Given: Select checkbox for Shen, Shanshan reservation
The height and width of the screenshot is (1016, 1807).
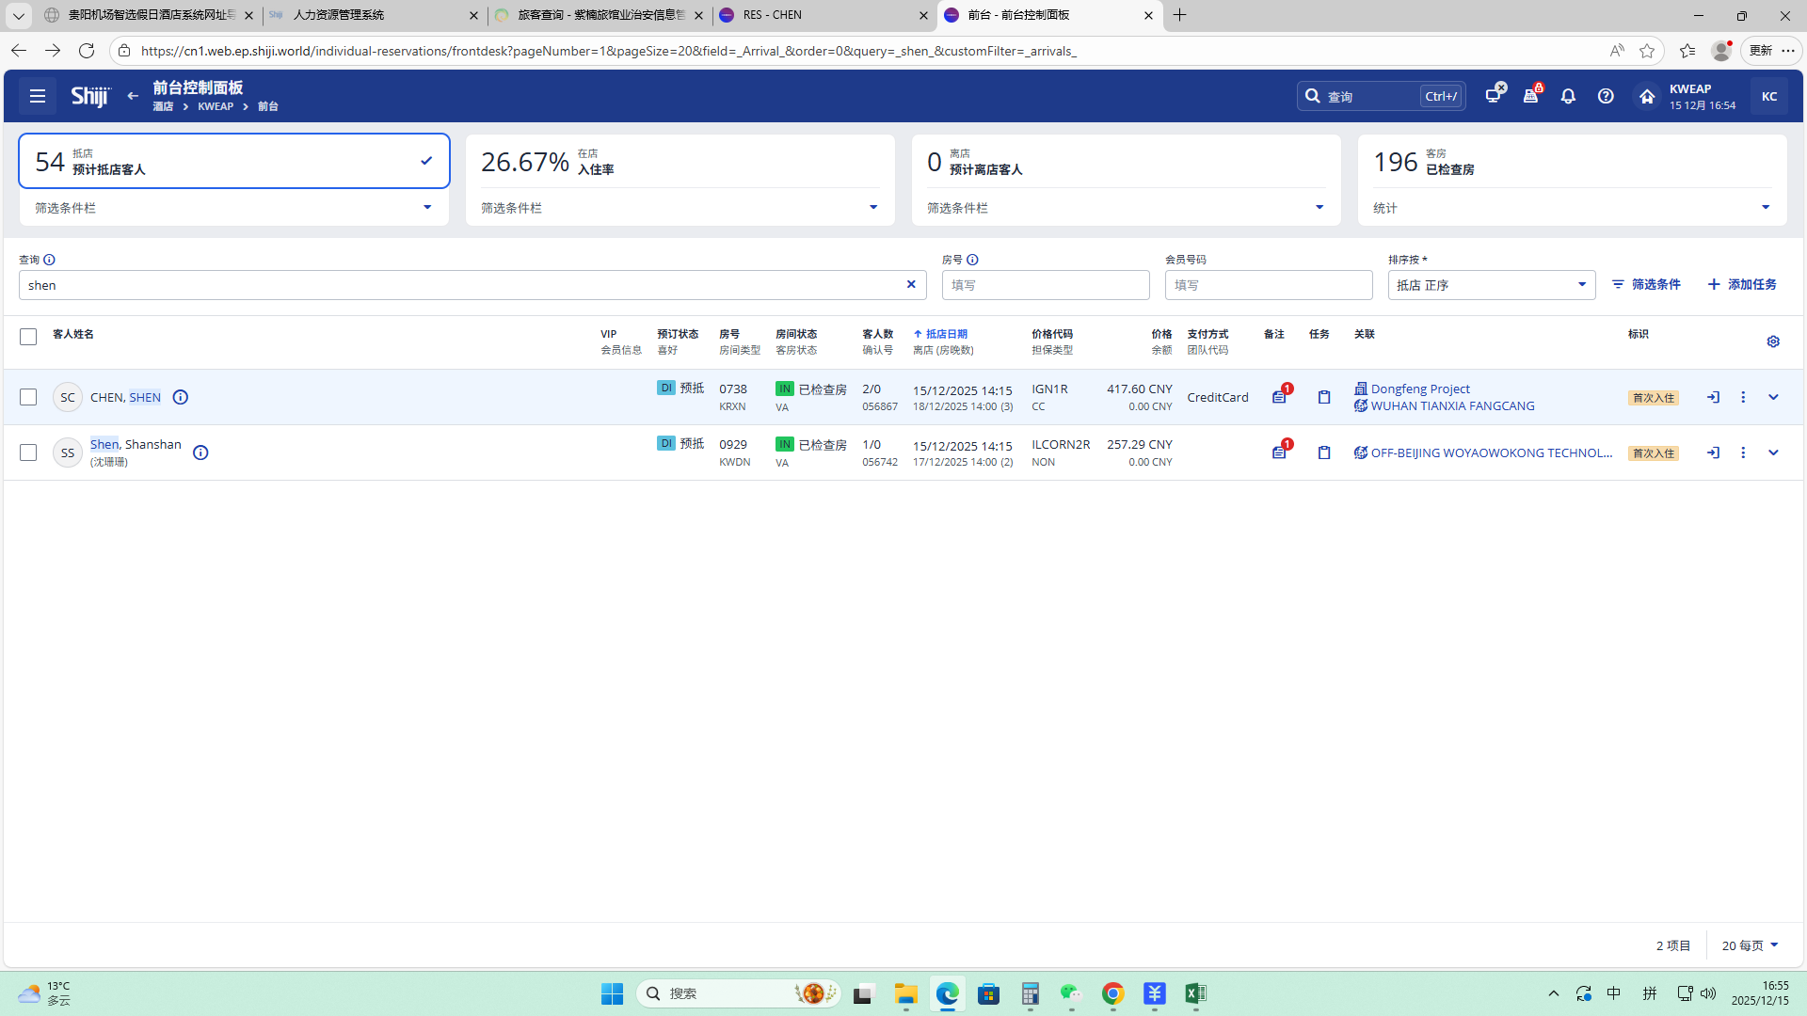Looking at the screenshot, I should point(28,452).
